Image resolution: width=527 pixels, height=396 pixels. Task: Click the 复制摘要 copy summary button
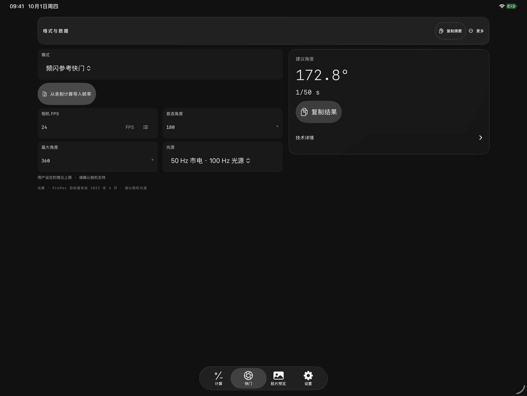450,31
